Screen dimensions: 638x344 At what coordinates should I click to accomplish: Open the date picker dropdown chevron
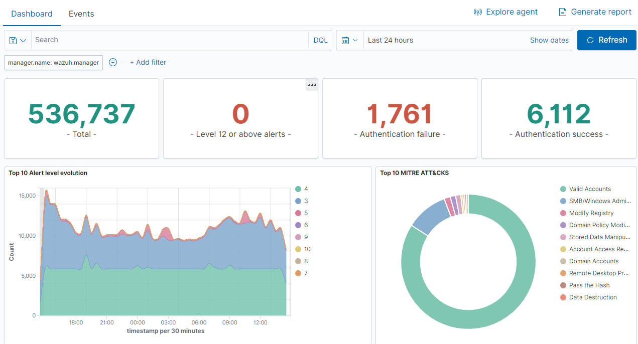355,40
